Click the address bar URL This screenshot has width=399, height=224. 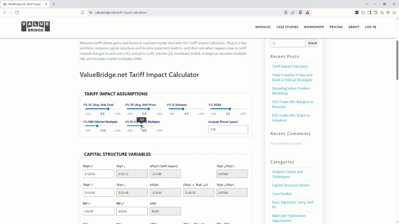[x=121, y=12]
